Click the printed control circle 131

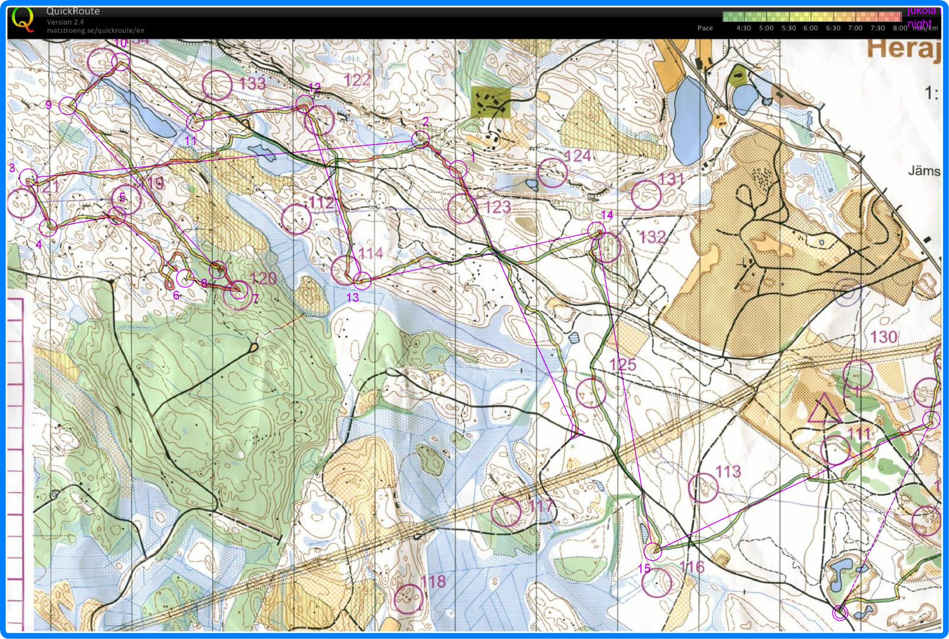(646, 196)
